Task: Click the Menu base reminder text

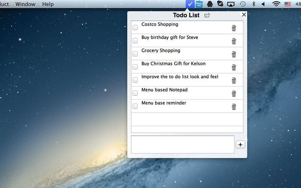Action: point(164,103)
